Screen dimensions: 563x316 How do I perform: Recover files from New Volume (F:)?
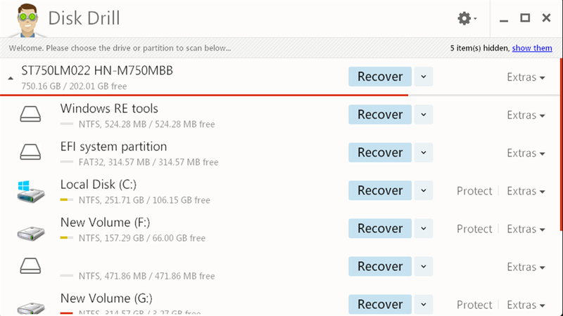(380, 228)
